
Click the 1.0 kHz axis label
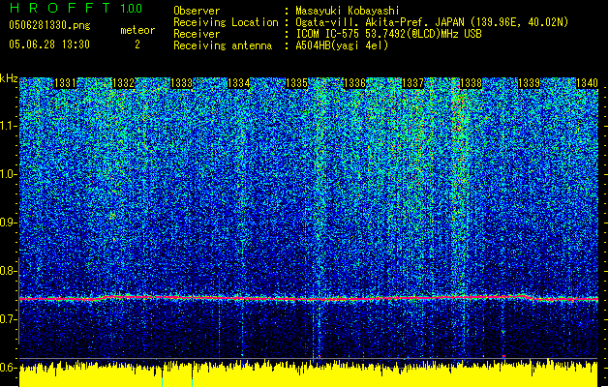[x=9, y=174]
